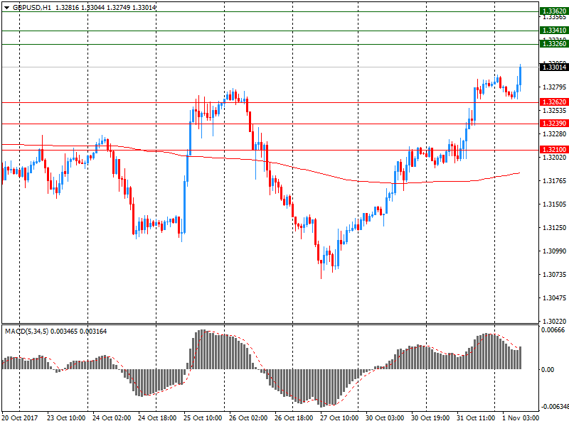
Task: Select the 1.33620 green price level label
Action: pyautogui.click(x=554, y=11)
